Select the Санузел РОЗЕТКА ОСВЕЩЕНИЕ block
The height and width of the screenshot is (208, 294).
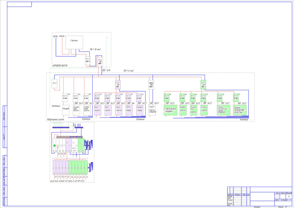[x=152, y=110]
